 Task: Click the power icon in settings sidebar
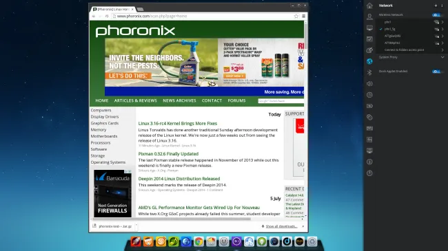click(x=369, y=173)
